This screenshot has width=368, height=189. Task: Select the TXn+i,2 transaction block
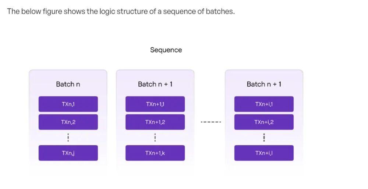(264, 122)
